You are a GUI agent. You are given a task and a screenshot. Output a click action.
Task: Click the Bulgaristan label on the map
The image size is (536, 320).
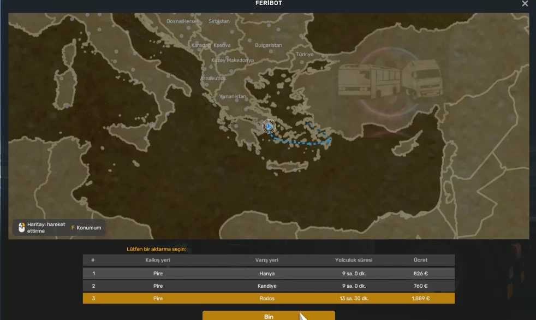coord(268,45)
